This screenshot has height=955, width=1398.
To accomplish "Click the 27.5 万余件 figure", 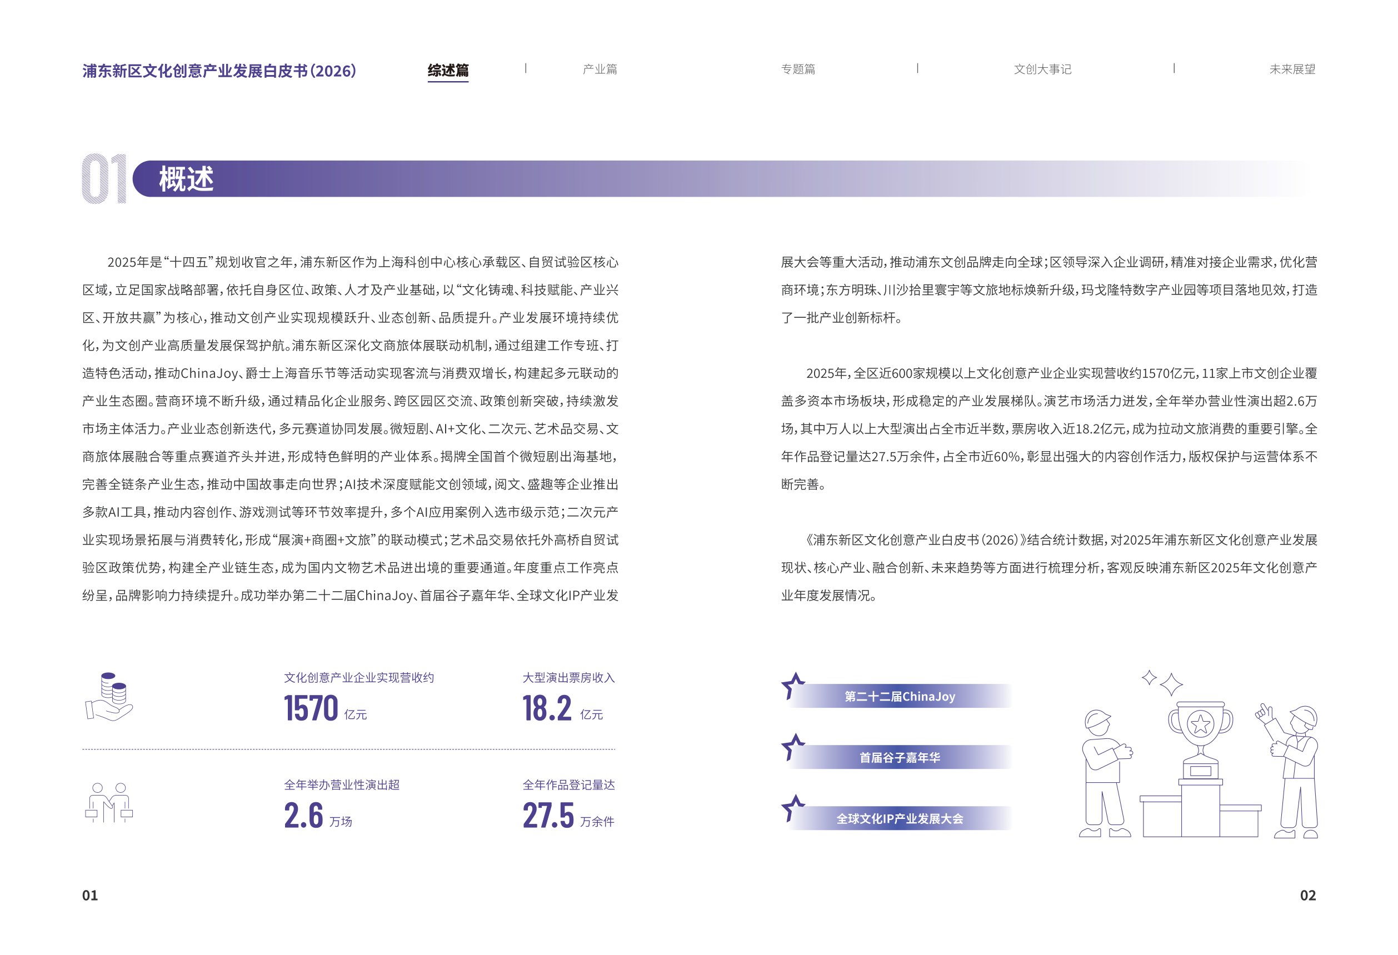I will click(568, 816).
